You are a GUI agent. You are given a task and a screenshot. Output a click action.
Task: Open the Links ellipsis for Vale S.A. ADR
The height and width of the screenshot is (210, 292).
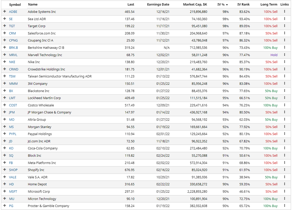point(285,177)
